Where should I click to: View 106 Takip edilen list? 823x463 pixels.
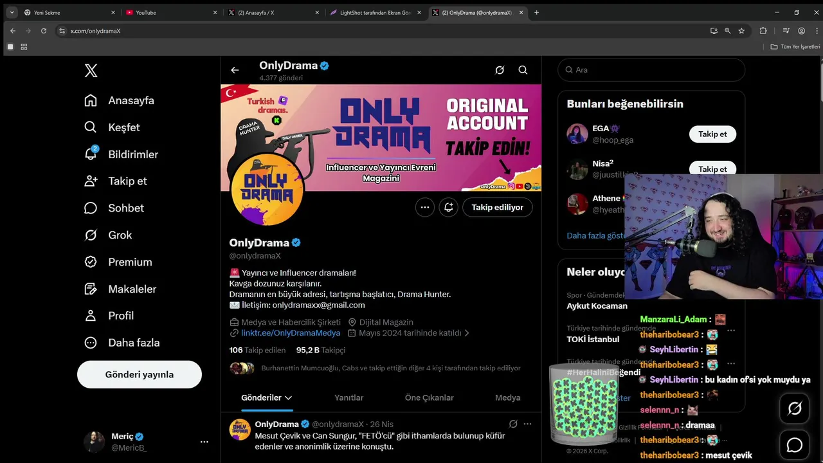[257, 350]
